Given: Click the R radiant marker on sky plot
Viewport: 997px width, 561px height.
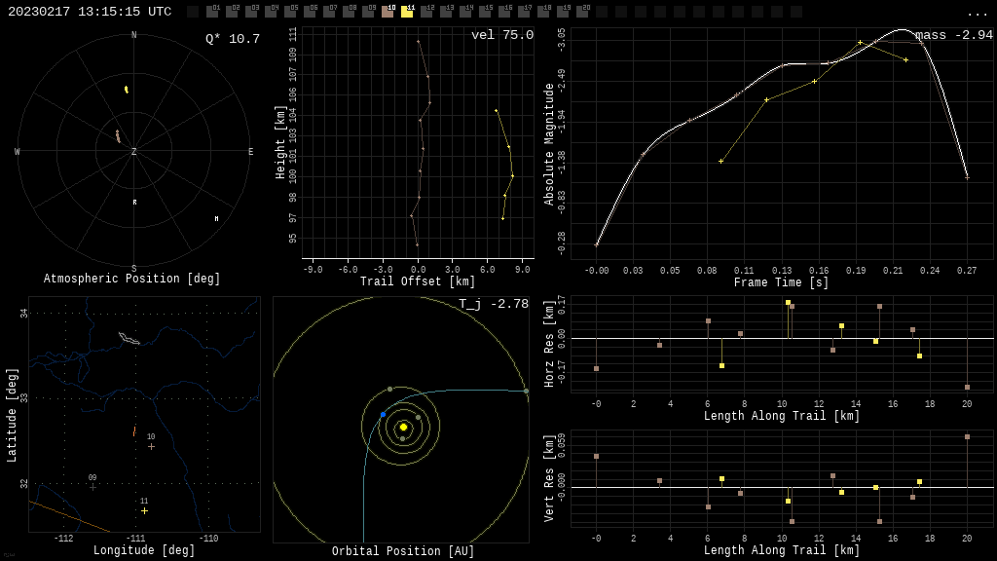Looking at the screenshot, I should 134,203.
